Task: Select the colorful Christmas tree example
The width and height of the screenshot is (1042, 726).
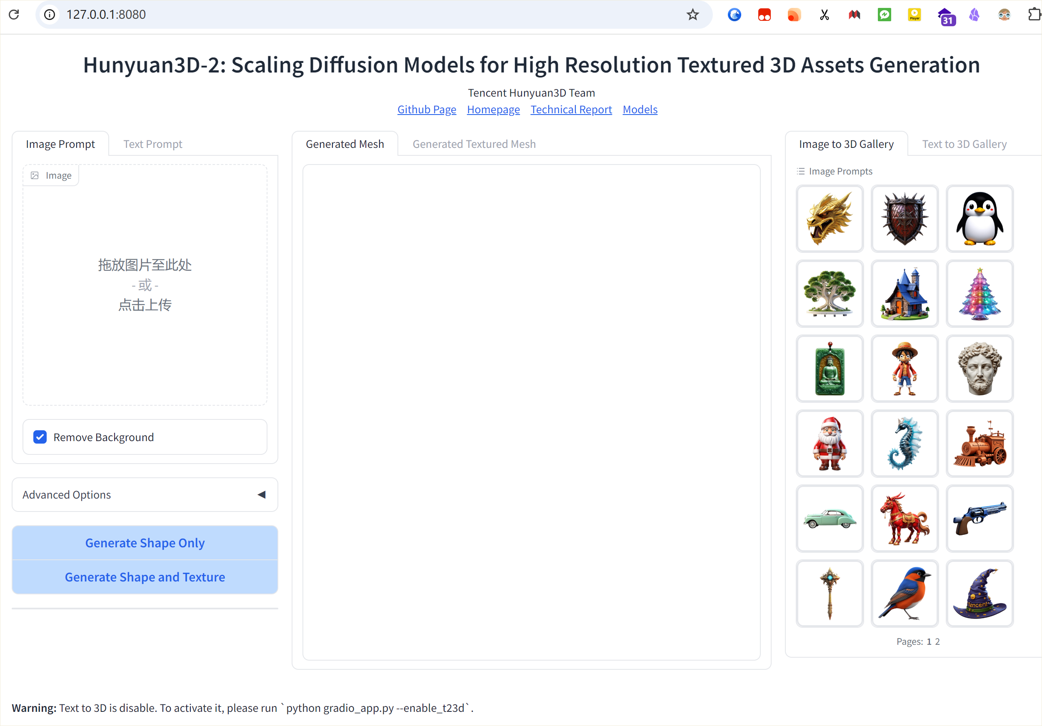Action: [x=980, y=293]
